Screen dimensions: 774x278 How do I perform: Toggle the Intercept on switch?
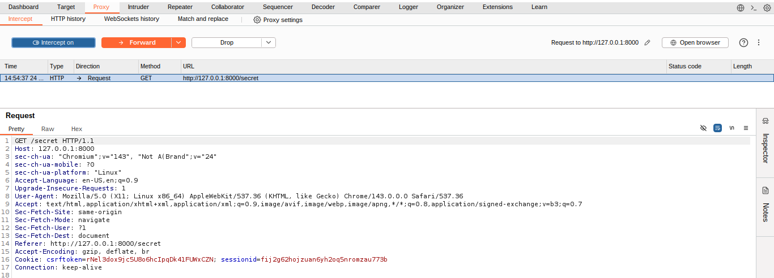53,43
